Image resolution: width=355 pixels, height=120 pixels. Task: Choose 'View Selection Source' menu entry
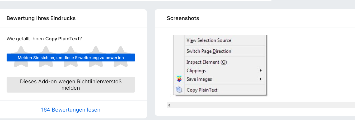coord(209,40)
